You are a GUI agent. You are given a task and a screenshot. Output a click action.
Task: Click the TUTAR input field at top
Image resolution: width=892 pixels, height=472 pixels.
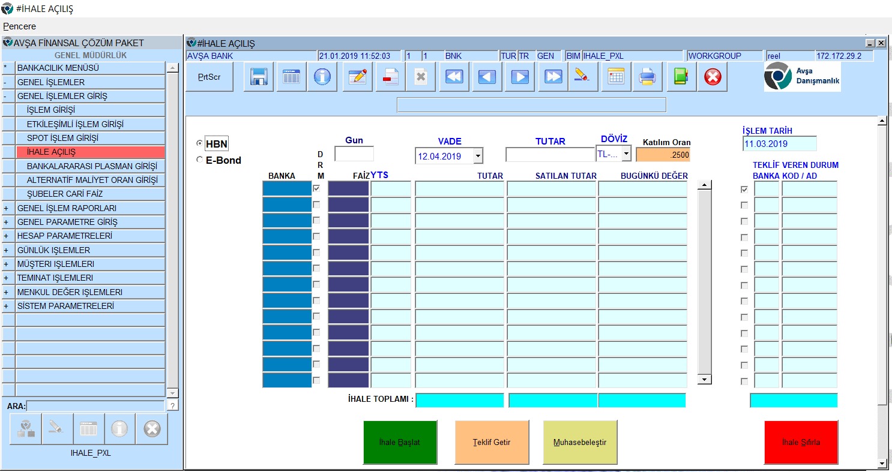coord(550,155)
